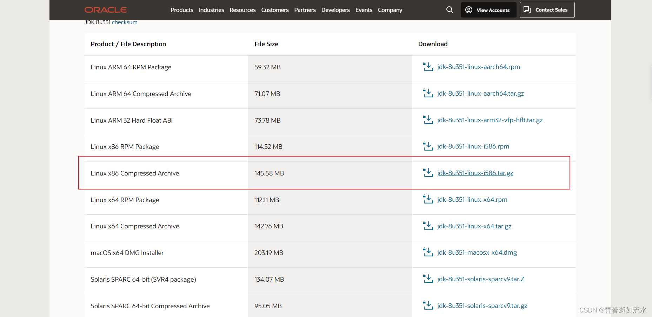Image resolution: width=652 pixels, height=317 pixels.
Task: Click the Contact Sales button
Action: tap(547, 10)
